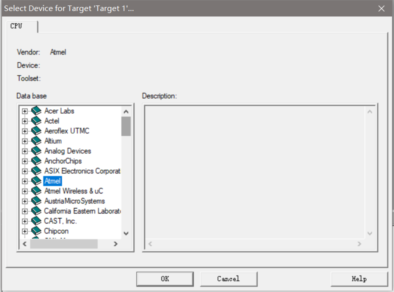Expand the California Eastern Laboratories node

[x=24, y=211]
